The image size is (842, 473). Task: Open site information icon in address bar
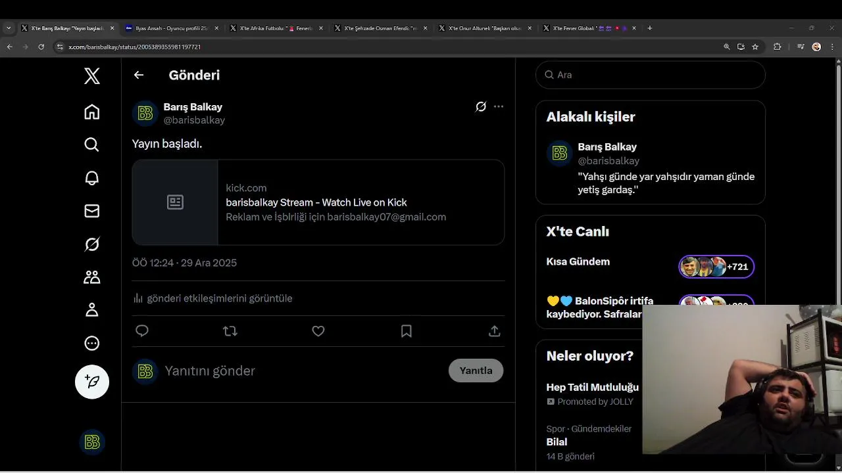coord(60,47)
